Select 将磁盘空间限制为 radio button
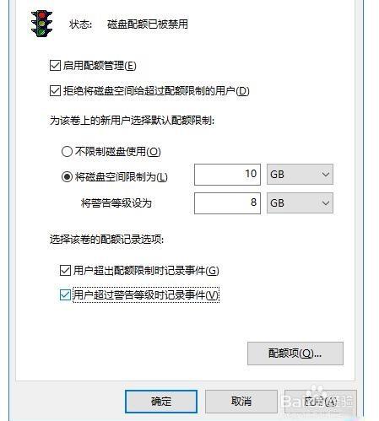 67,177
